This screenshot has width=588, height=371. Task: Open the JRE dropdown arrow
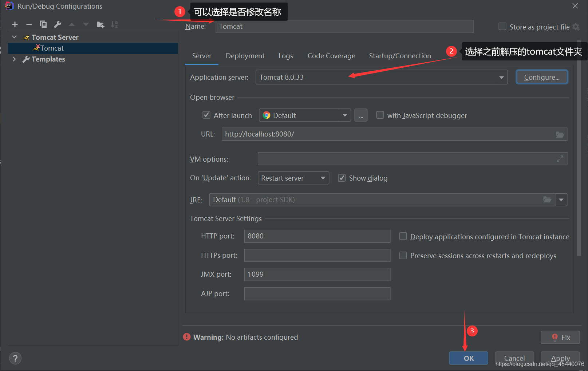coord(561,200)
